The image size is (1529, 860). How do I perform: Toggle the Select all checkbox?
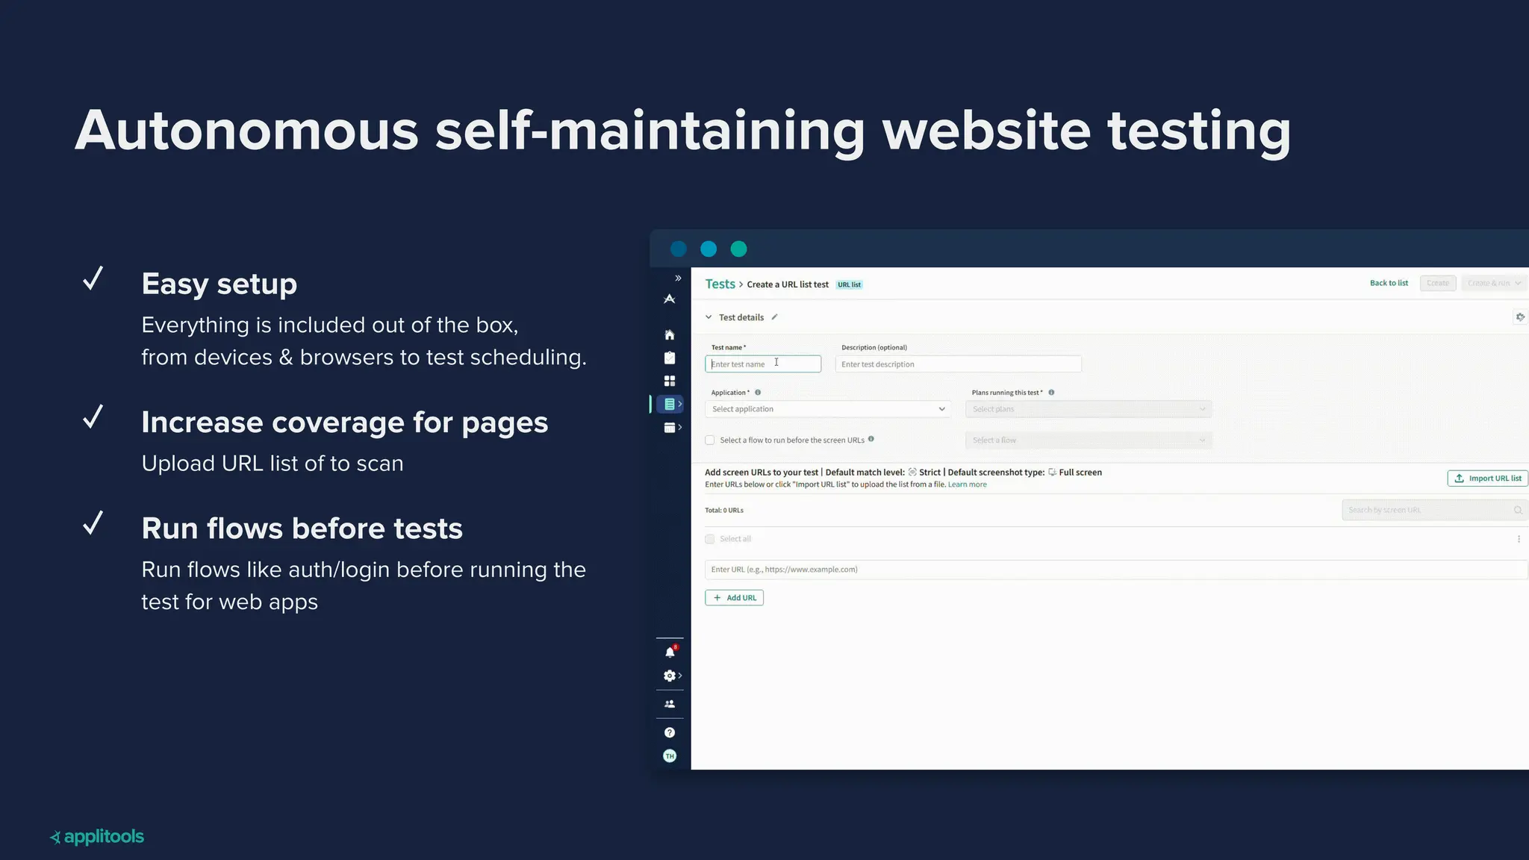pos(710,539)
